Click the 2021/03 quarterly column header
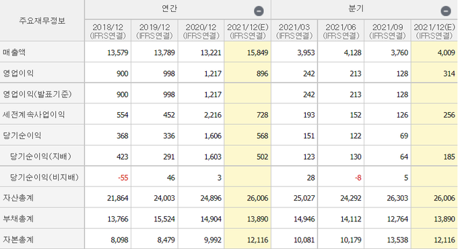 click(x=294, y=31)
